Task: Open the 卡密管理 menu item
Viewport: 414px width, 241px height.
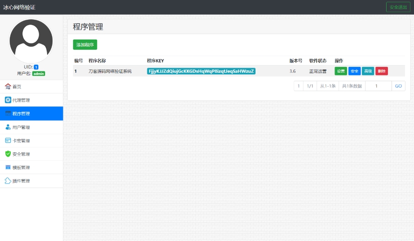Action: pos(21,141)
